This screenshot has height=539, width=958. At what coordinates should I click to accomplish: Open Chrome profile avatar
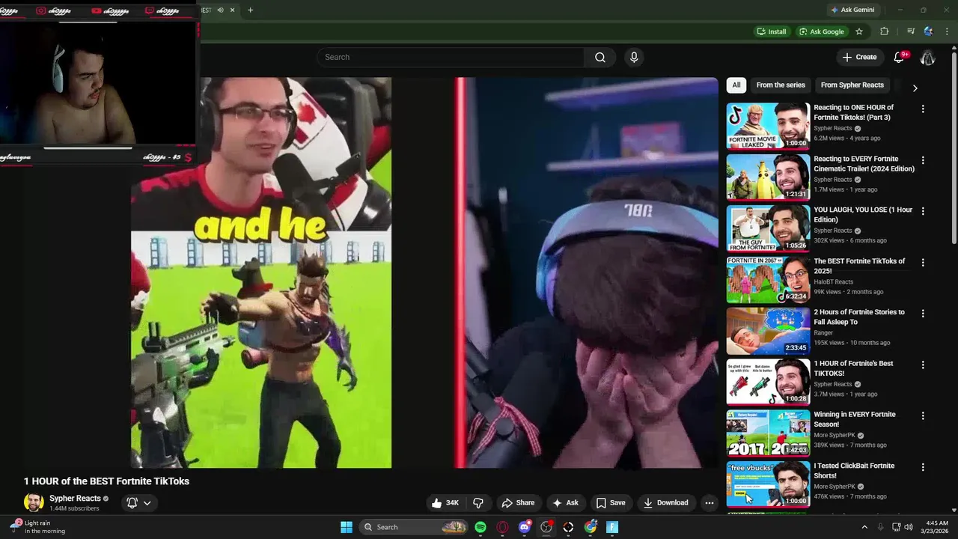click(x=929, y=31)
